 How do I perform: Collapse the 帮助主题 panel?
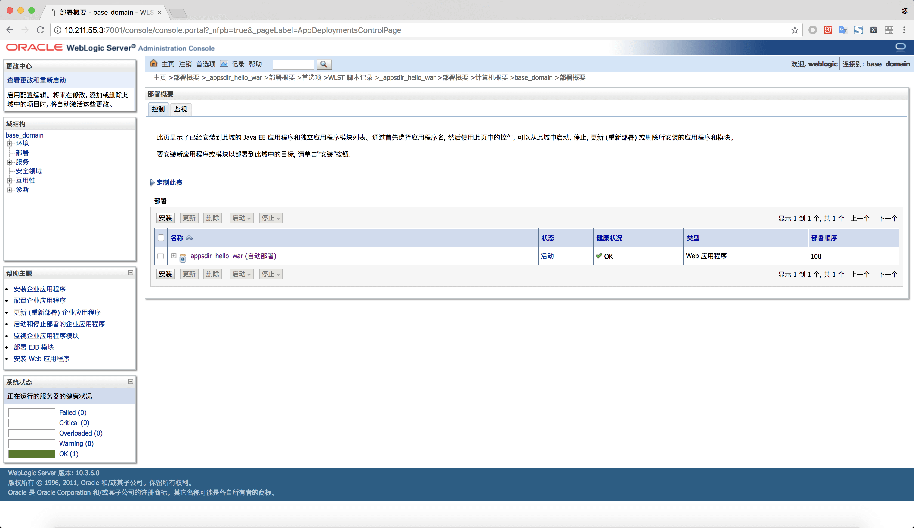[x=131, y=273]
